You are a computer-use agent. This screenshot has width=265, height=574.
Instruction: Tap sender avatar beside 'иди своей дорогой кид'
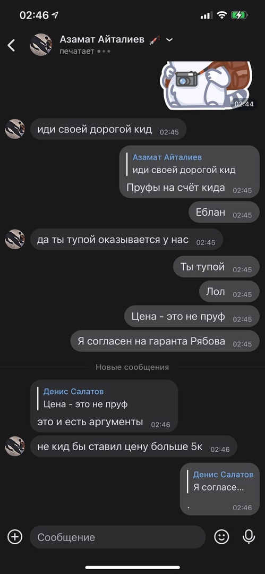15,129
